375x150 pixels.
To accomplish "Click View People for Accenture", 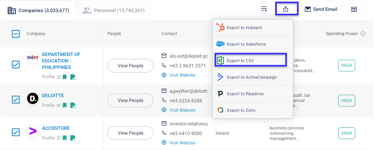I will 131,133.
